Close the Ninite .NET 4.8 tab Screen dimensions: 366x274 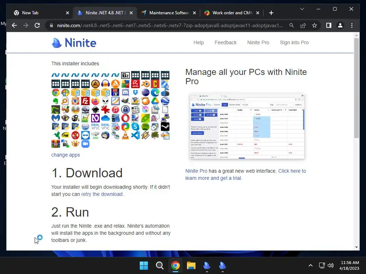point(131,13)
